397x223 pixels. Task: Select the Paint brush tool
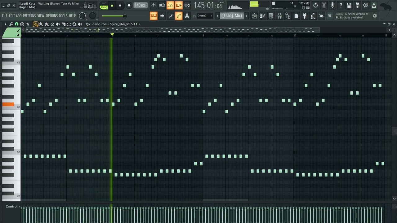point(41,24)
